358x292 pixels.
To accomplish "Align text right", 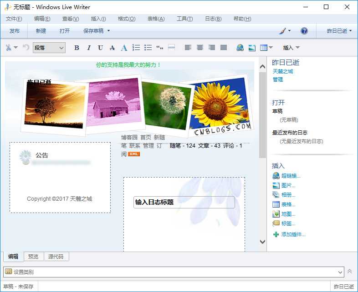I will [x=212, y=47].
